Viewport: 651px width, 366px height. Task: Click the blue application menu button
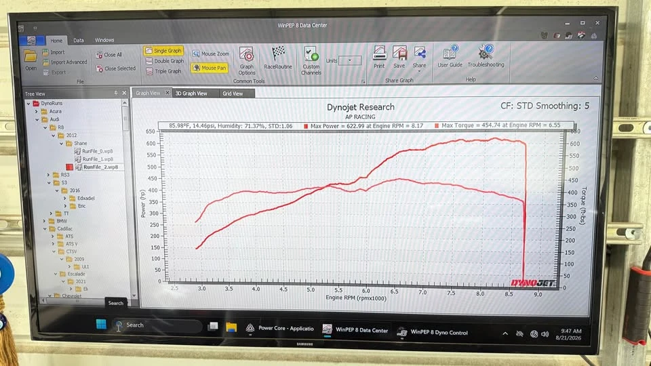(32, 40)
